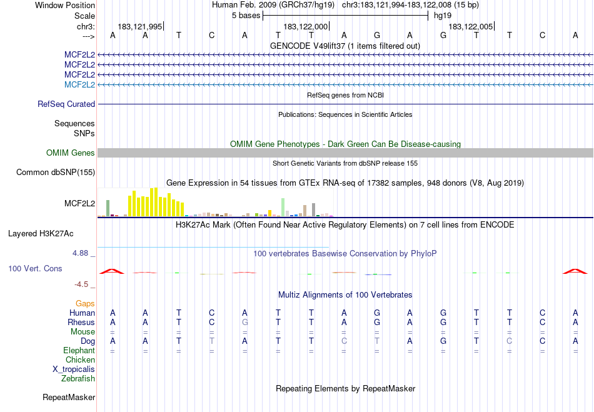
Task: Click the H3K27Ac Mark ENCODE track title
Action: click(345, 224)
